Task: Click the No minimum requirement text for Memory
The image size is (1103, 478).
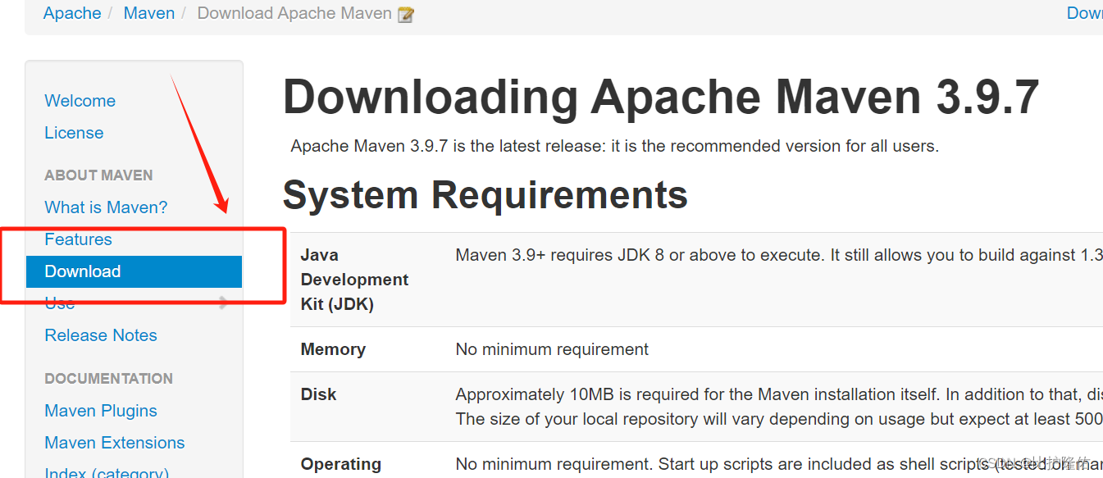Action: point(552,349)
